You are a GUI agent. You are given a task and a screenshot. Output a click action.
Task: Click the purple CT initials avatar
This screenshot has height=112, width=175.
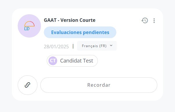[53, 61]
